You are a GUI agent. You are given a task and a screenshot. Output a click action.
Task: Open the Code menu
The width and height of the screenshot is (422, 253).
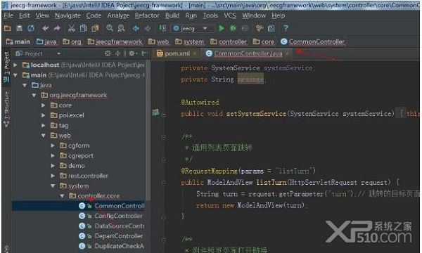click(94, 15)
